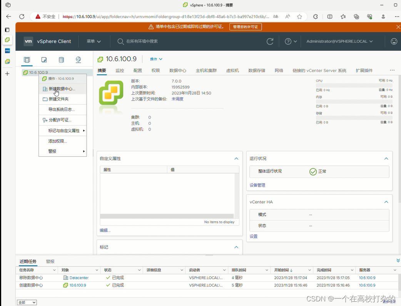Open new tab plus in sidebar
The width and height of the screenshot is (401, 306).
click(x=7, y=74)
